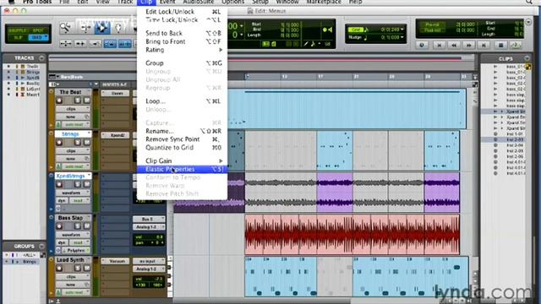Record-enable the Bass Slap track
The image size is (541, 304).
click(59, 226)
